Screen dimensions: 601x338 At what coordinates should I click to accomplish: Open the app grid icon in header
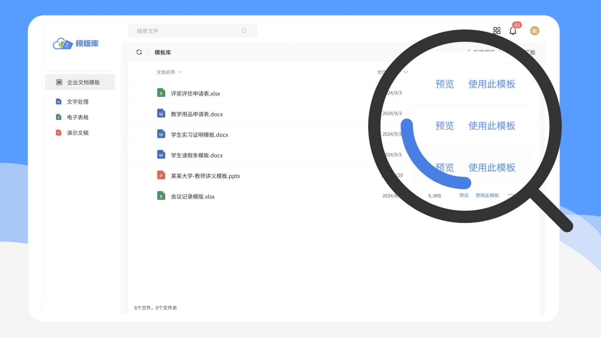pyautogui.click(x=497, y=31)
